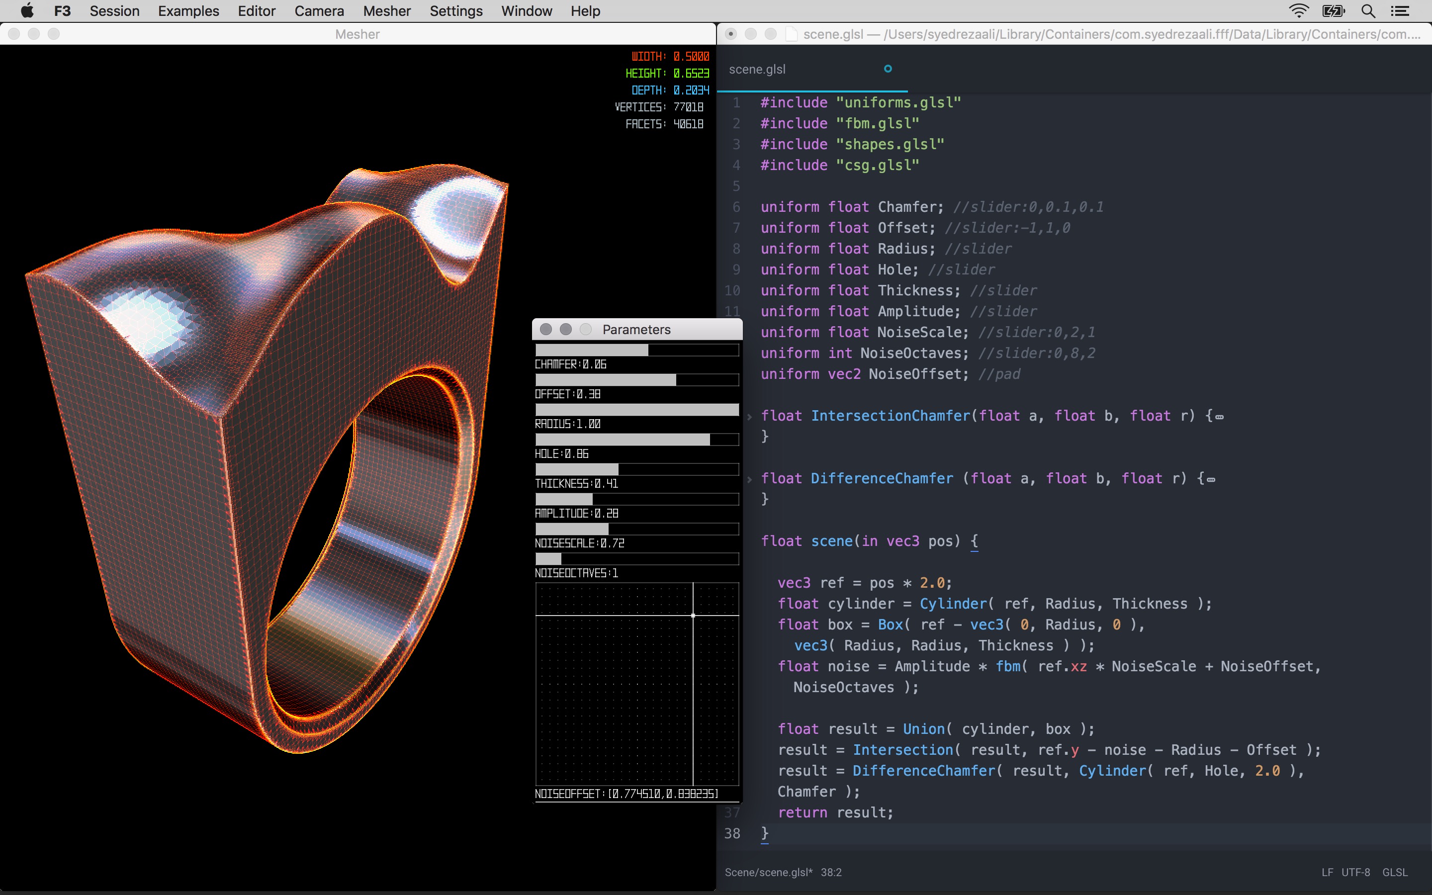Click the FACETS count in Mesher

(x=664, y=124)
